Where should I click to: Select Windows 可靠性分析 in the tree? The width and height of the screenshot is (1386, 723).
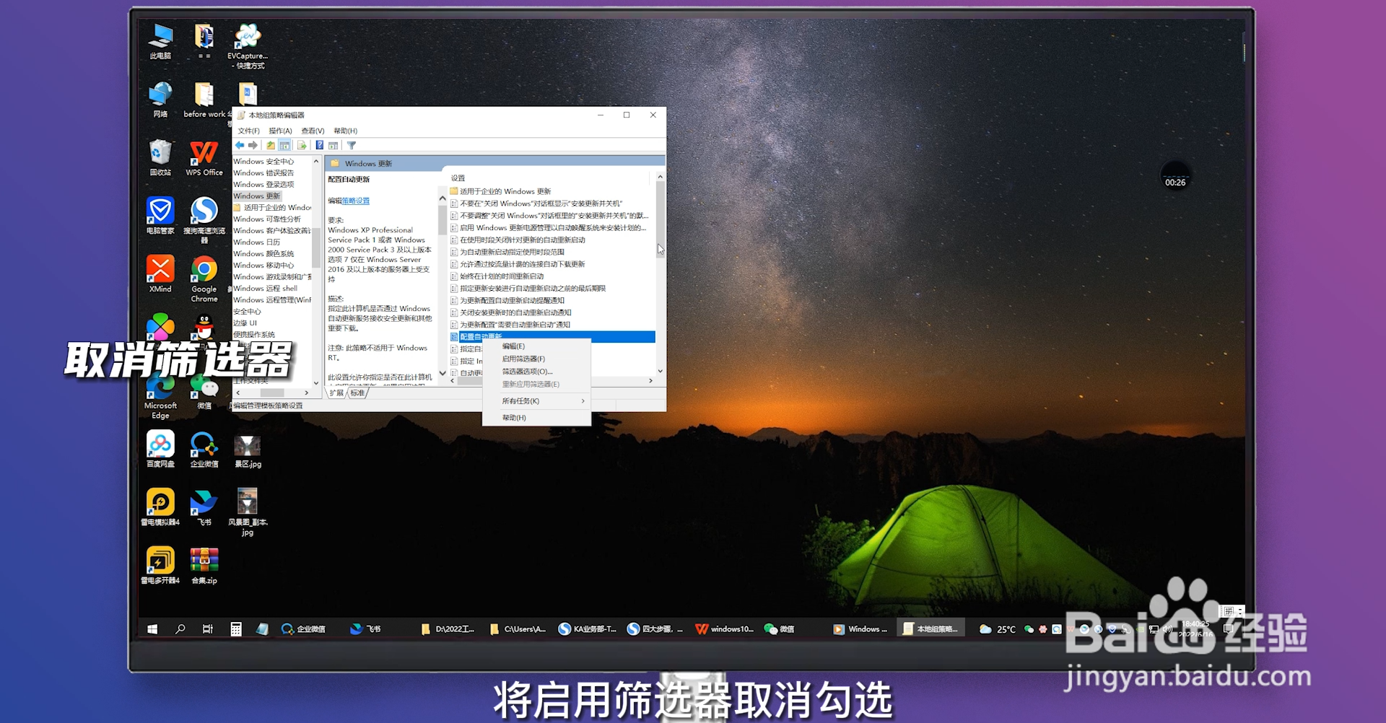point(267,219)
